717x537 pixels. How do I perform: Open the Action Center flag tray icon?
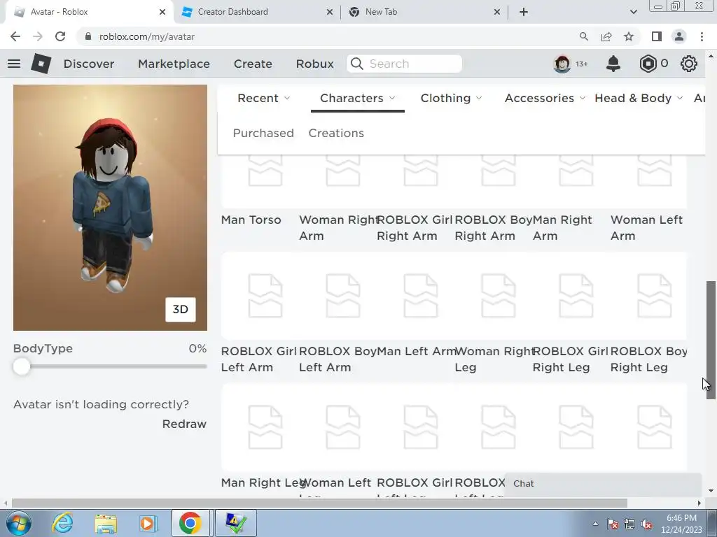(x=613, y=524)
